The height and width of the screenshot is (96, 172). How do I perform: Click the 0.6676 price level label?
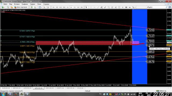tap(150, 62)
